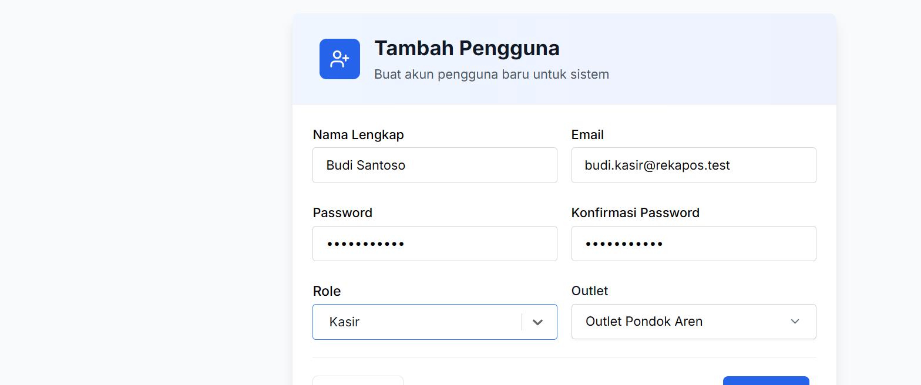Screen dimensions: 921x385
Task: Click the chevron arrow in the Role selector
Action: click(x=537, y=322)
